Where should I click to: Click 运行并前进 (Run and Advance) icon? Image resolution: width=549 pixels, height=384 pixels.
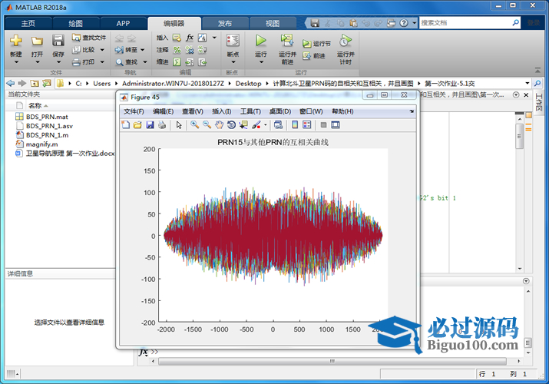coord(287,40)
